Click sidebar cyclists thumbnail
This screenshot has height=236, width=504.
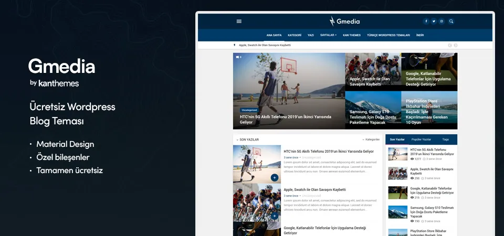point(397,174)
